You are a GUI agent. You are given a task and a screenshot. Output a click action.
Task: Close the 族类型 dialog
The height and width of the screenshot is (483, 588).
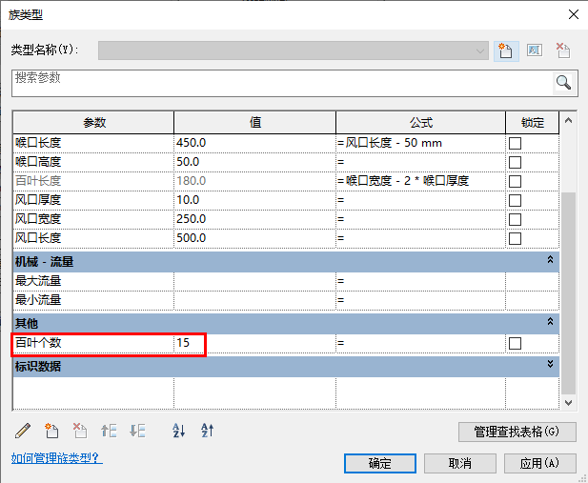(x=574, y=14)
